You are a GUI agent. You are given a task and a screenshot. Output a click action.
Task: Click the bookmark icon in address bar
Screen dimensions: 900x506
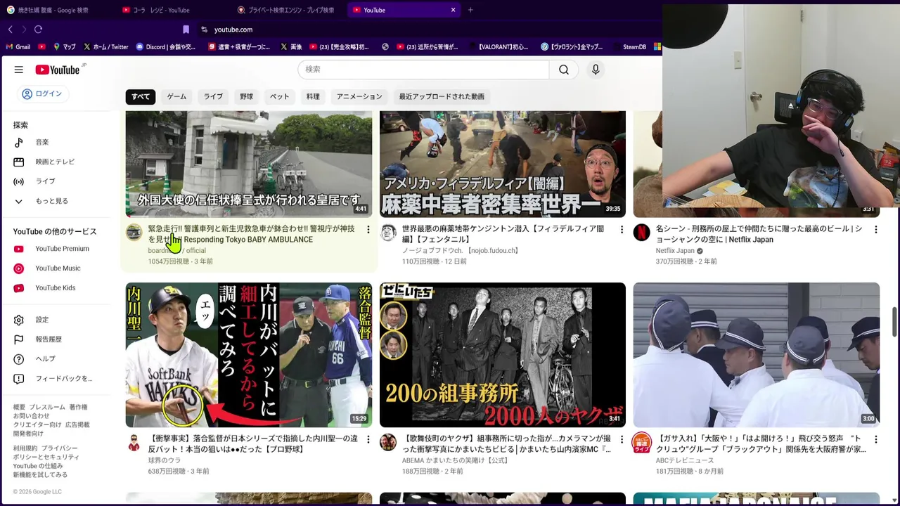click(x=186, y=30)
